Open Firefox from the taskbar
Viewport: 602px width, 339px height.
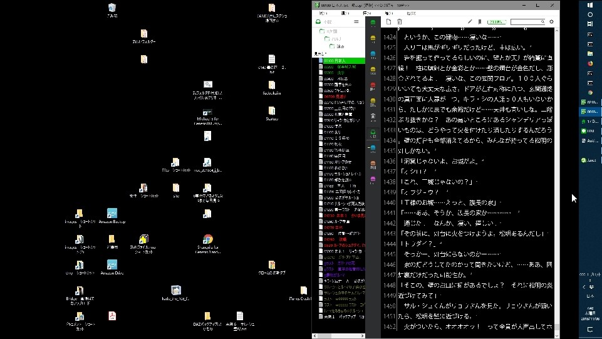tap(590, 63)
